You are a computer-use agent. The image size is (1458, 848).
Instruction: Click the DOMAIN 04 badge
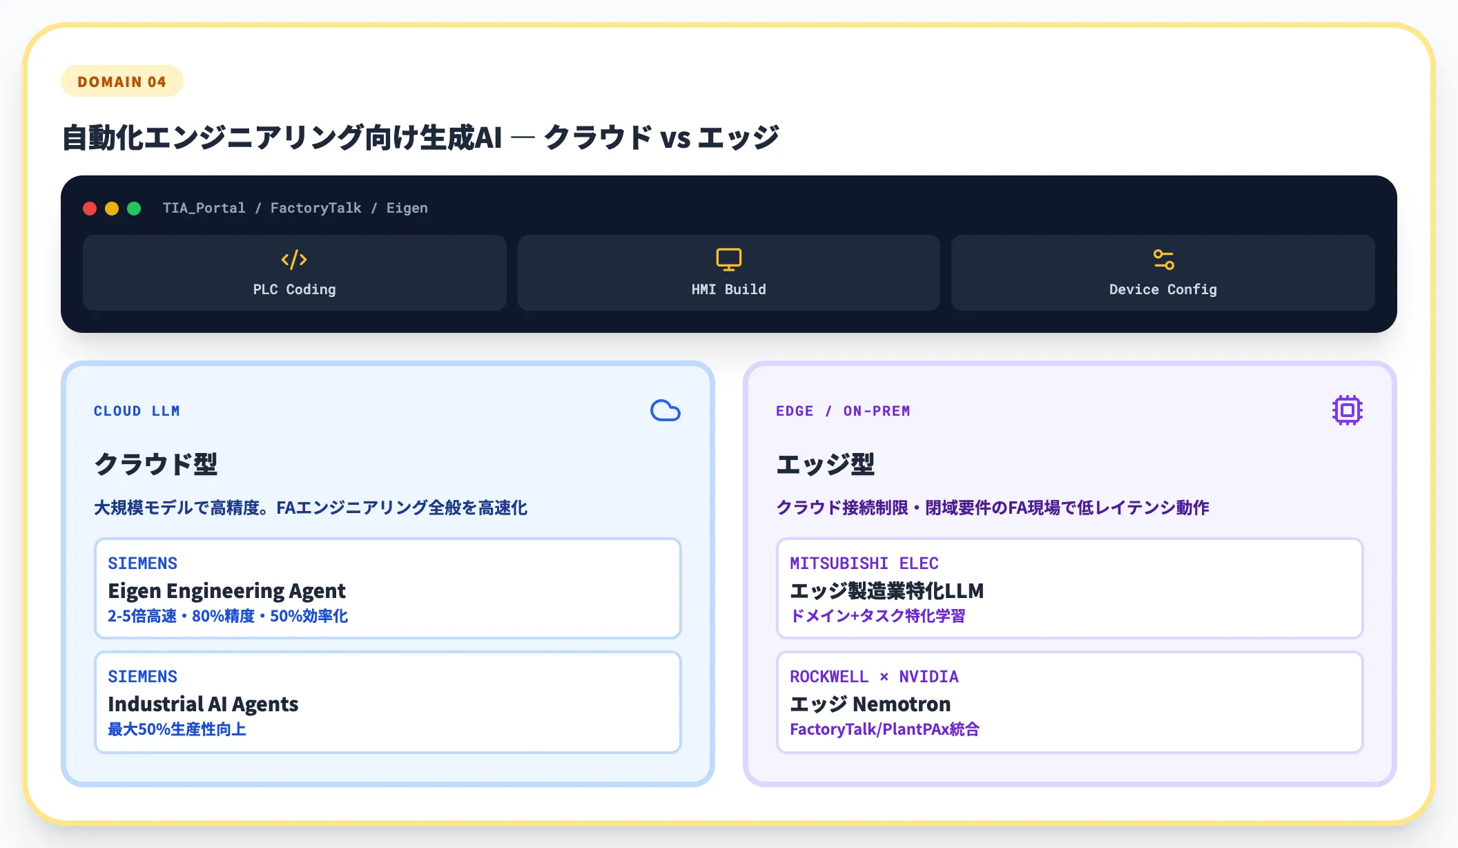(122, 81)
